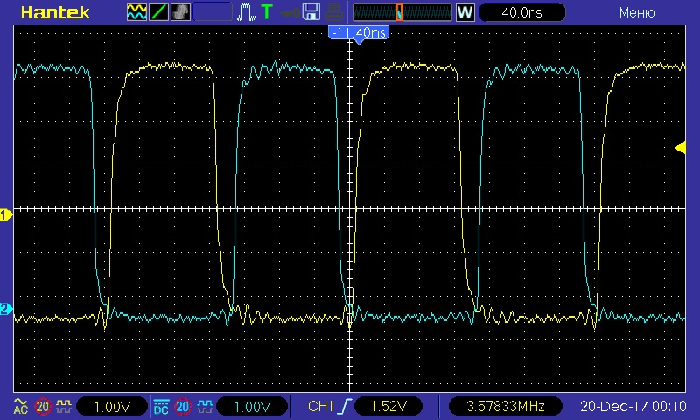Click the waveform memory overview bar
The width and height of the screenshot is (700, 420).
pyautogui.click(x=402, y=12)
